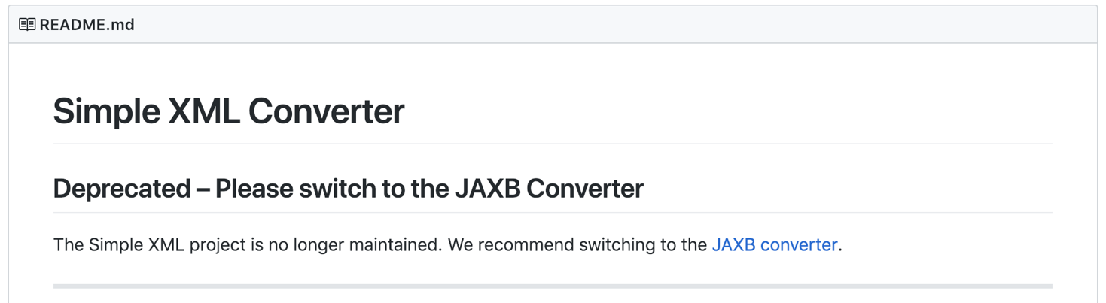The image size is (1106, 303).
Task: Click the divider line under the Deprecated heading
Action: (x=553, y=213)
